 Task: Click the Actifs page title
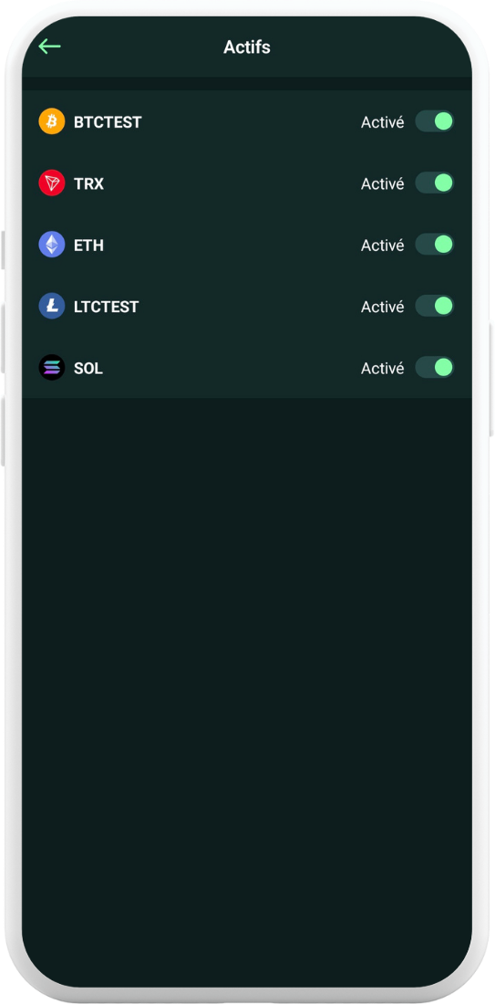click(247, 47)
